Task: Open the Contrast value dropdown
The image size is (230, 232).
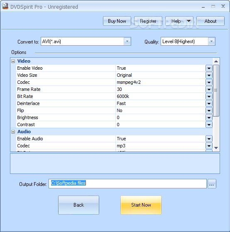Action: [209, 125]
